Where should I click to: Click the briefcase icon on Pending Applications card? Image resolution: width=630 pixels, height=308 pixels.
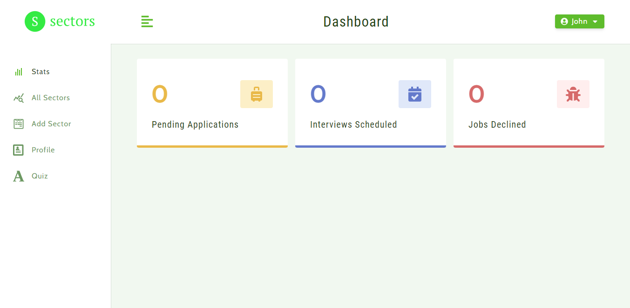pyautogui.click(x=256, y=94)
